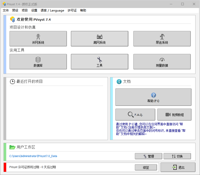Viewport: 200px width, 175px height.
Task: Open the 预设 menu
Action: [x=15, y=10]
